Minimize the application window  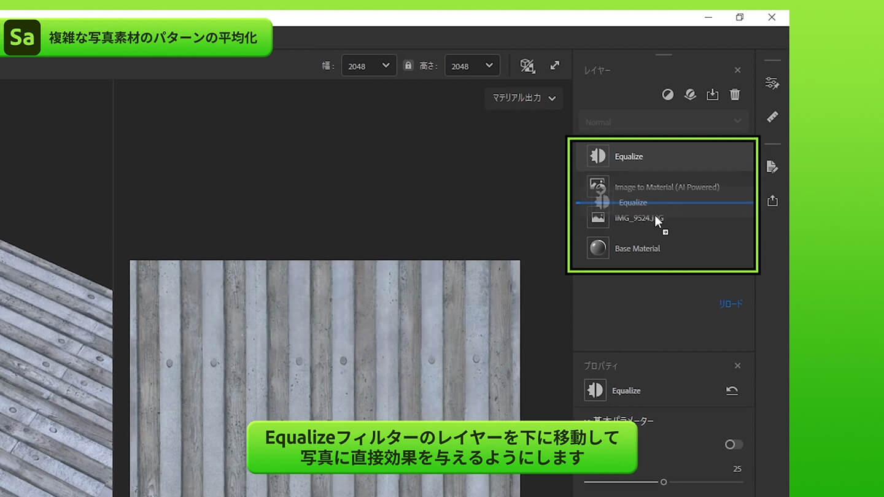pos(709,17)
